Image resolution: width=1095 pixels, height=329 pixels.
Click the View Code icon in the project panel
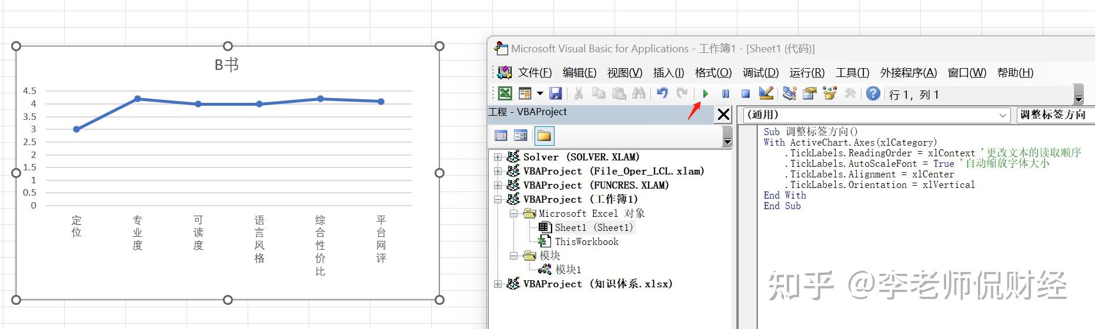pos(501,136)
